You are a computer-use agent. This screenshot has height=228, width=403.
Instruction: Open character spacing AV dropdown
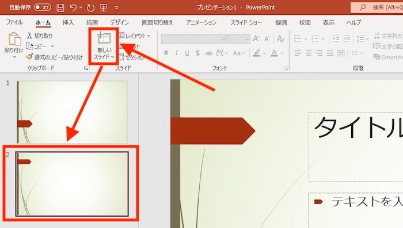(x=222, y=53)
